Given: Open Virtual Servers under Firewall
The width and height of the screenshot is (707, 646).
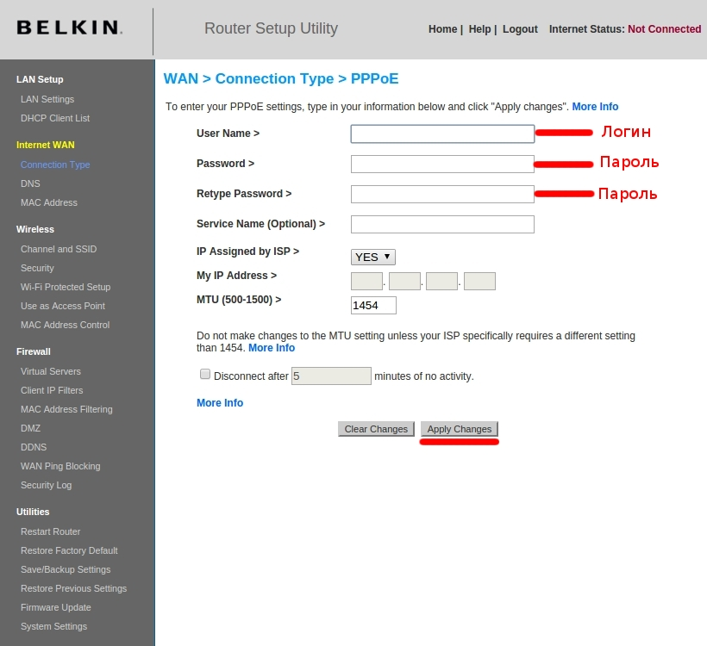Looking at the screenshot, I should click(51, 371).
